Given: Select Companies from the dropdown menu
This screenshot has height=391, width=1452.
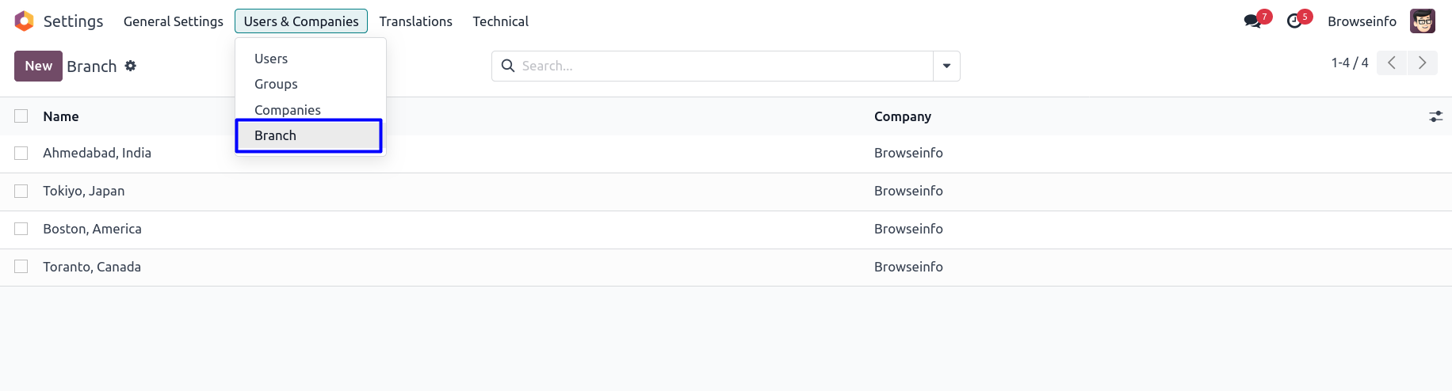Looking at the screenshot, I should point(288,110).
